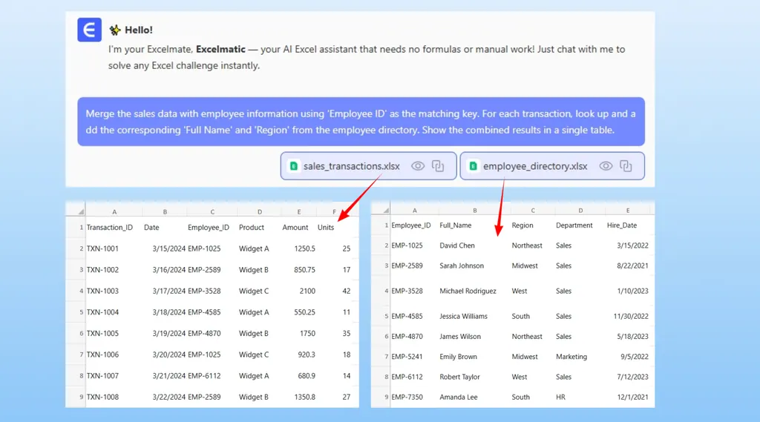Preview sales_transactions.xlsx with the eye icon
760x422 pixels.
pos(418,166)
